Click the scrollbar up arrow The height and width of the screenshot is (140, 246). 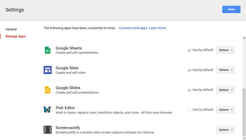244,38
